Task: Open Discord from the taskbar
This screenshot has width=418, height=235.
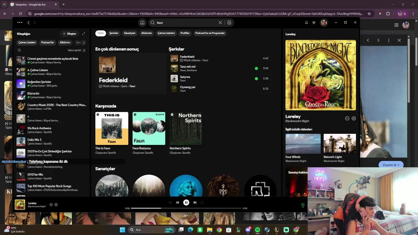Action: (x=248, y=230)
